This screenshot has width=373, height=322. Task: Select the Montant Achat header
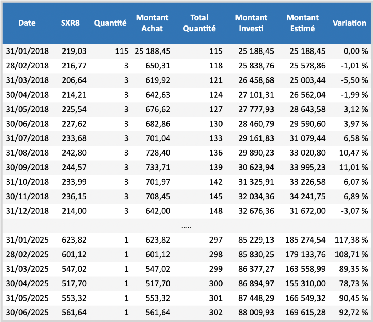152,23
